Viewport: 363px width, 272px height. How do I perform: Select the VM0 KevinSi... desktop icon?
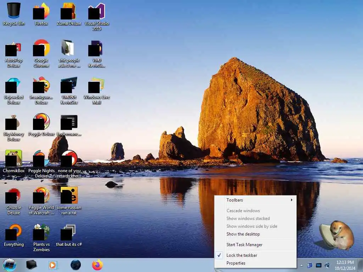97,54
